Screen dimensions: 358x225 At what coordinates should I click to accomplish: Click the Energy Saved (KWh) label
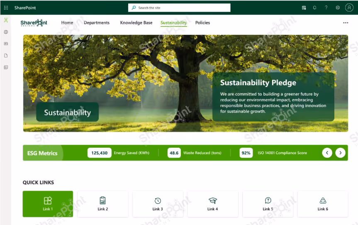[132, 153]
